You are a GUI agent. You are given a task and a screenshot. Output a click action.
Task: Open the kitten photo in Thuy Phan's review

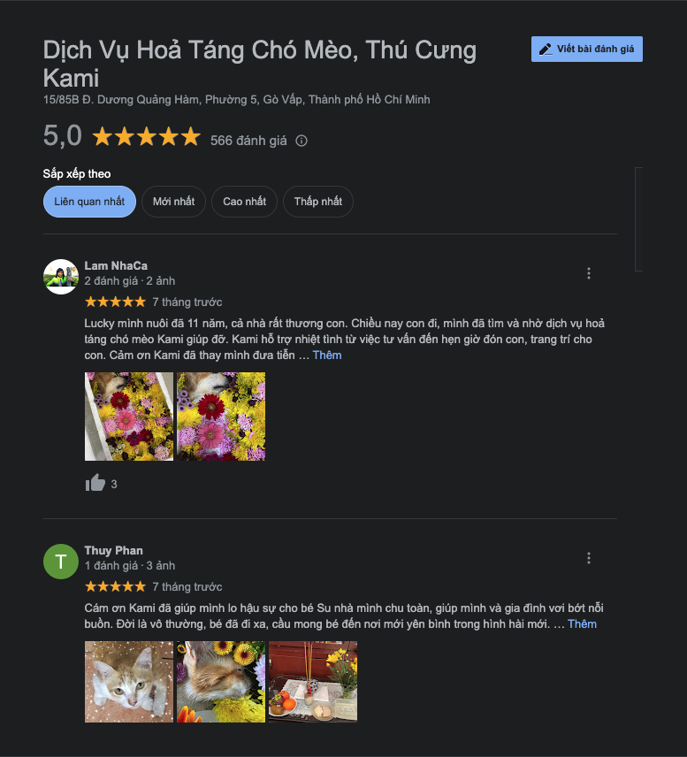point(129,682)
